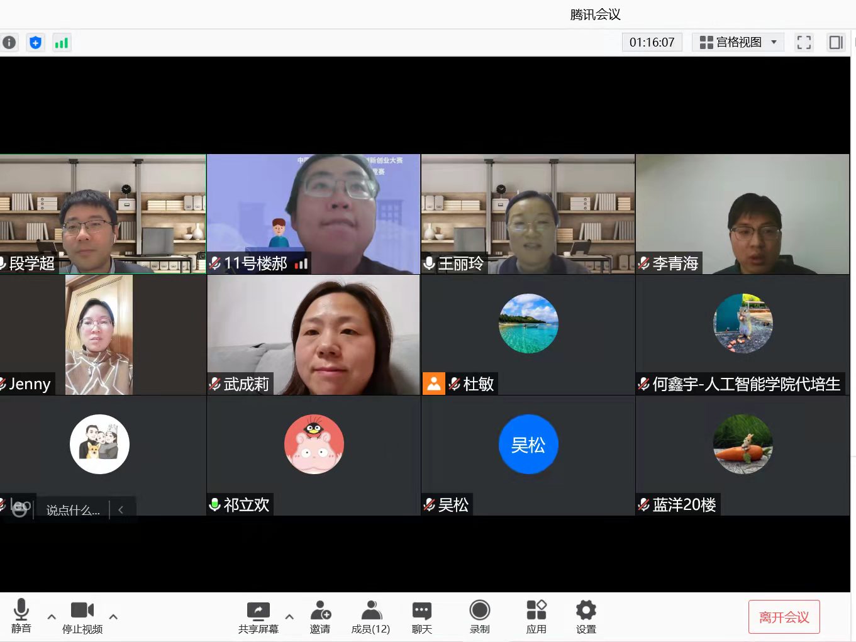The height and width of the screenshot is (642, 856).
Task: Click the 离开会议 button
Action: [784, 617]
